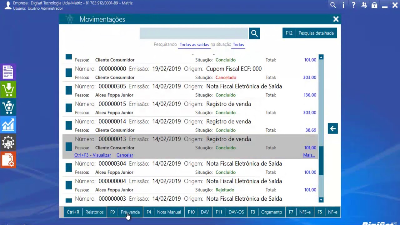Click the lock screen padlock icon
Screen dimensions: 400x225
click(x=374, y=5)
